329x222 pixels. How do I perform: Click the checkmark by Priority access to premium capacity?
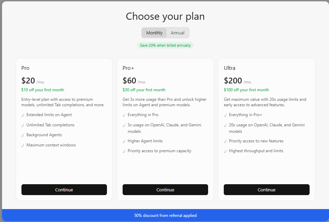(124, 151)
